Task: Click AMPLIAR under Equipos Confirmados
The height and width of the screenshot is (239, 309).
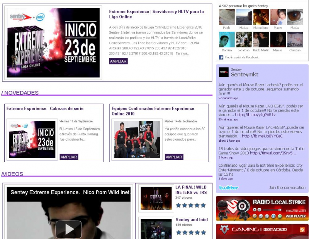Action: [174, 157]
